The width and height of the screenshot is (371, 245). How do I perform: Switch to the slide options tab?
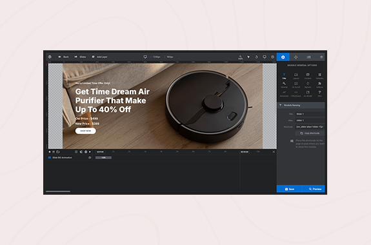point(308,57)
